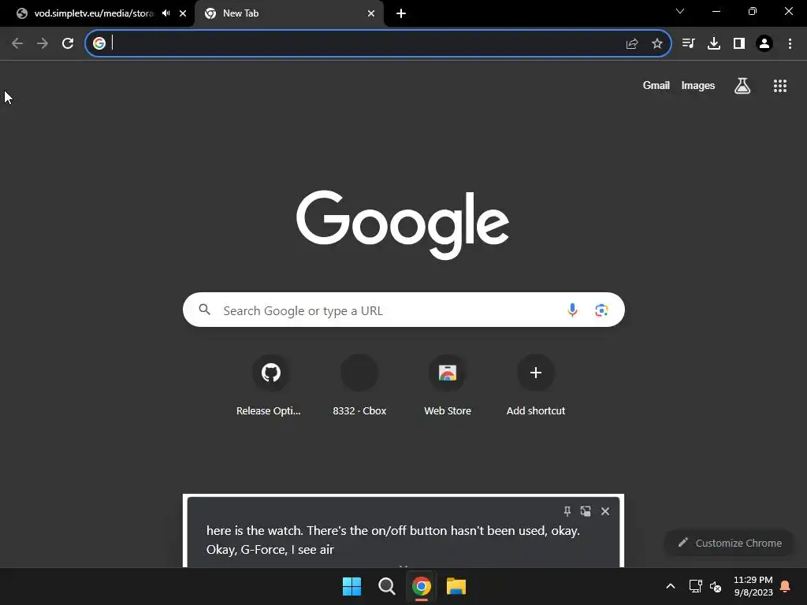Click the magnifier icon in the search box
This screenshot has width=807, height=605.
(x=205, y=310)
